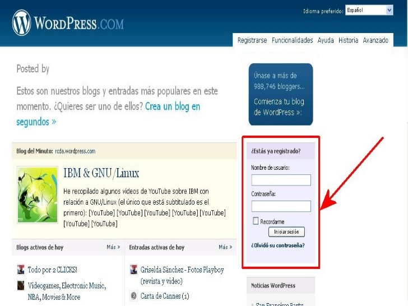Go to the Ayuda menu item
The width and height of the screenshot is (408, 306).
coord(326,40)
